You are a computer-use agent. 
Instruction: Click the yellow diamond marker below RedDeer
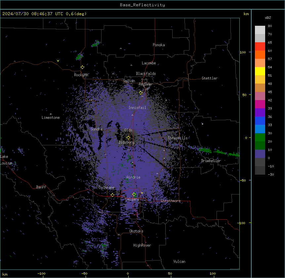[141, 93]
